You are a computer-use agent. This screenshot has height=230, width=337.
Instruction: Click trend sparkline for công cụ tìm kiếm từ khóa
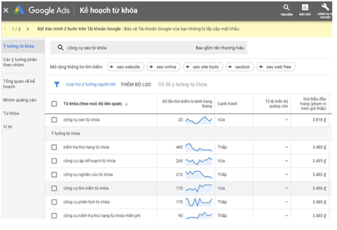199,188
